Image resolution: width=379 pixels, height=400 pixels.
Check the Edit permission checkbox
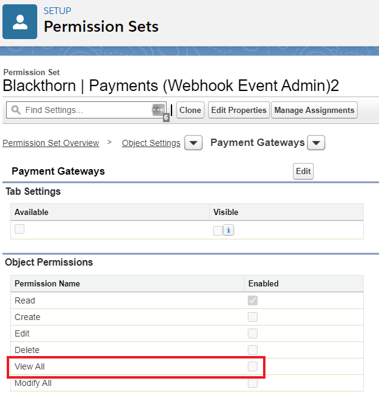pos(253,333)
